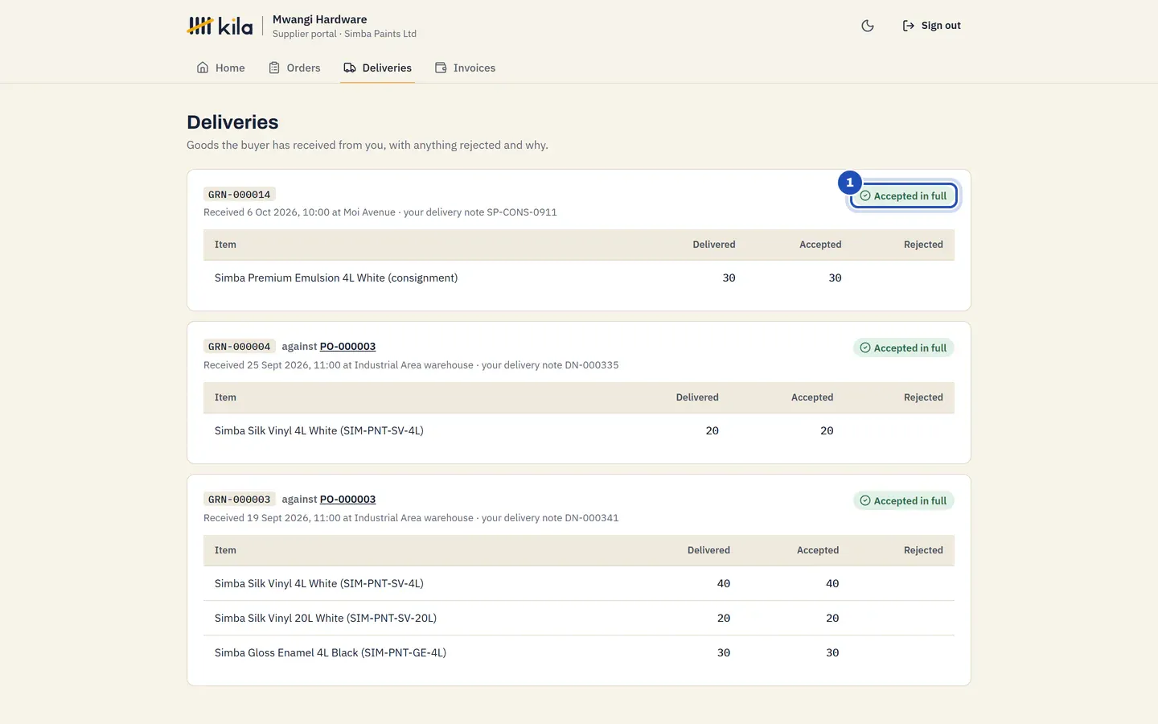Image resolution: width=1158 pixels, height=724 pixels.
Task: Click the Accepted column header in GRN-000003
Action: (x=818, y=550)
